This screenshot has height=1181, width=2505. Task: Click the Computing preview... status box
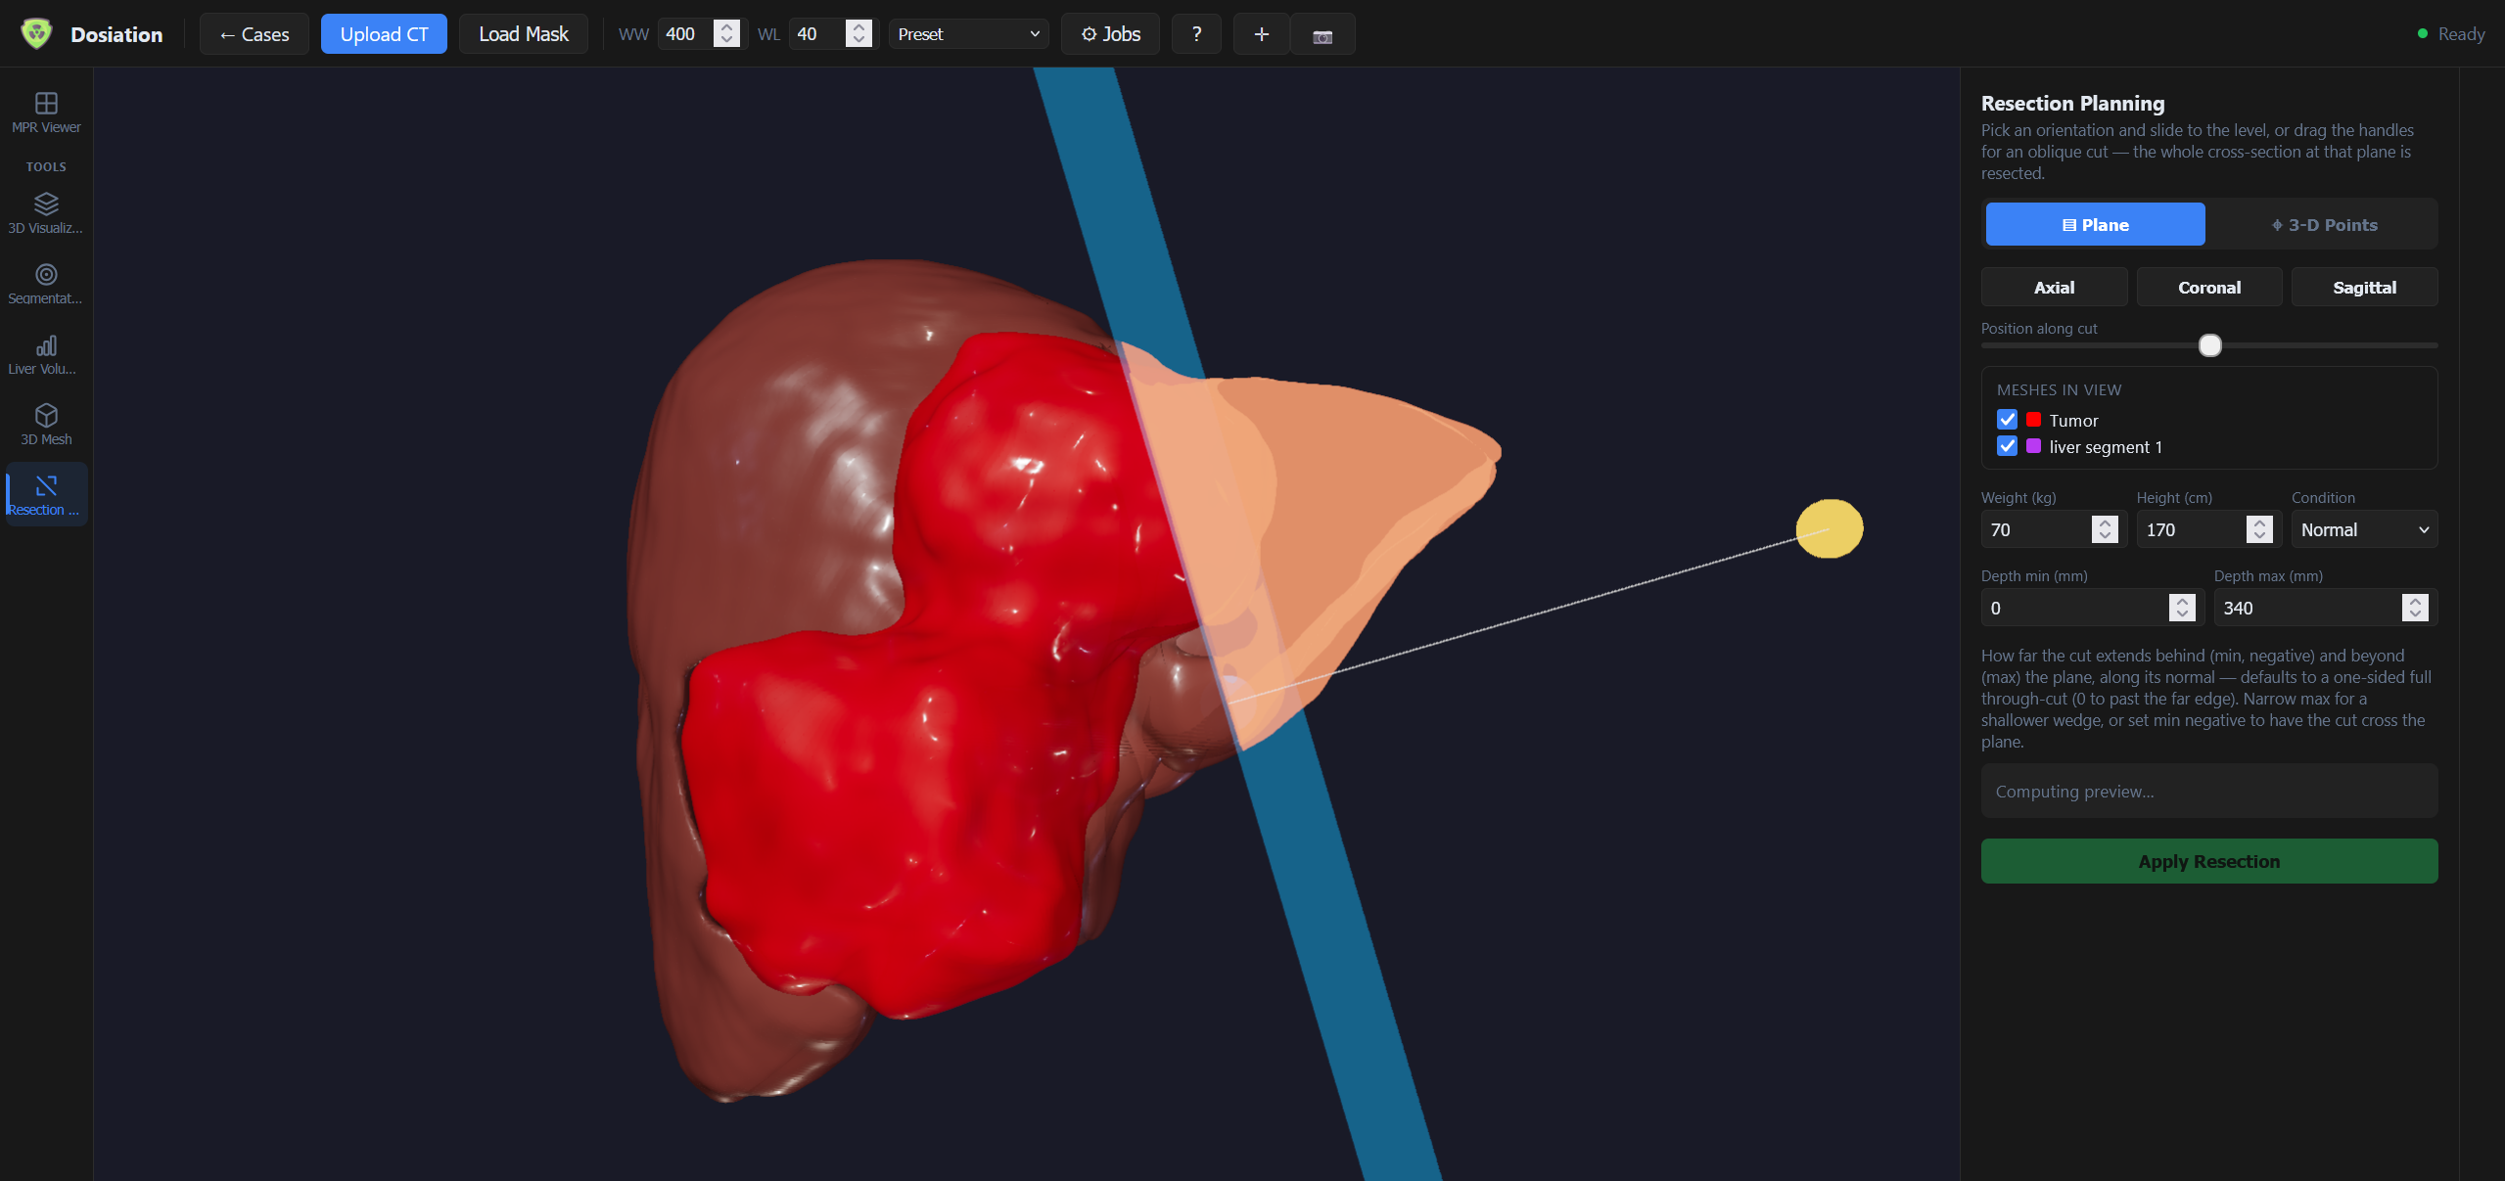tap(2209, 791)
